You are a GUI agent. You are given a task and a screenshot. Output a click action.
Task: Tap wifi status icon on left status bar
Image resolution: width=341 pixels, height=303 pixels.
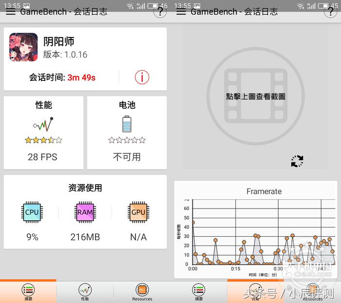[130, 6]
